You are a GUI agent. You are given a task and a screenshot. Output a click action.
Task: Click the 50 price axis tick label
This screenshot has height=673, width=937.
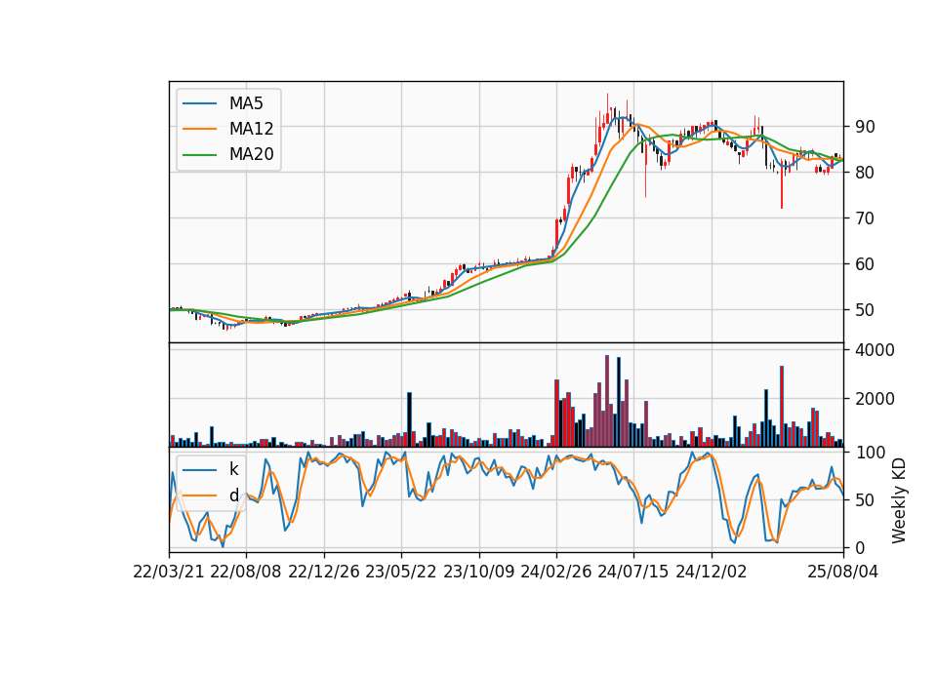865,310
